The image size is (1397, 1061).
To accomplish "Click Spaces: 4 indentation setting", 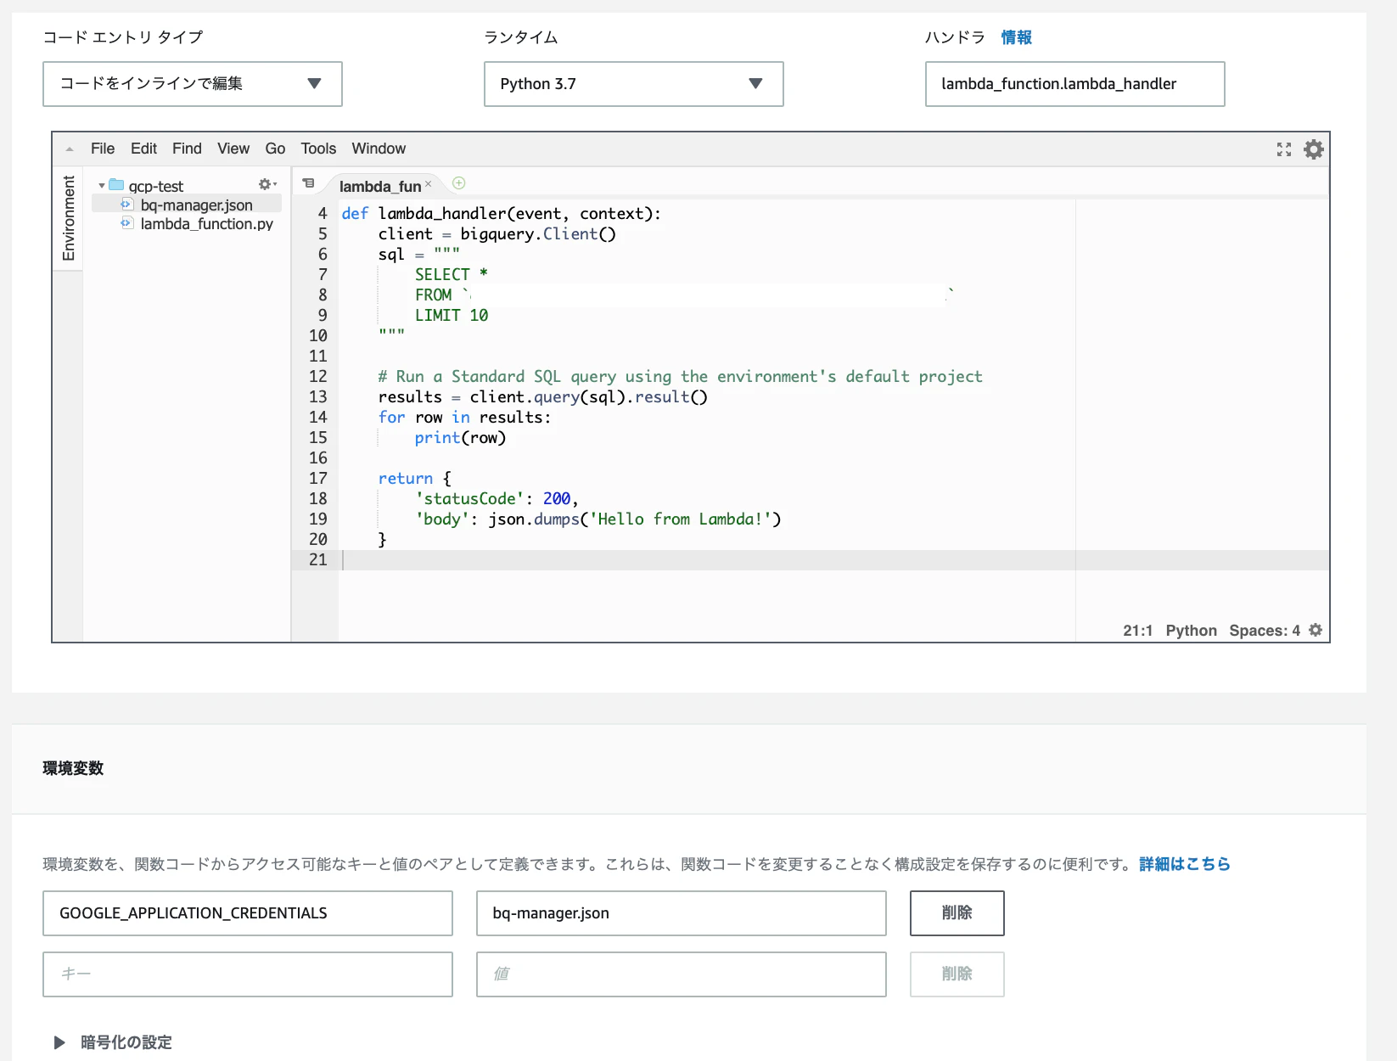I will pyautogui.click(x=1265, y=631).
